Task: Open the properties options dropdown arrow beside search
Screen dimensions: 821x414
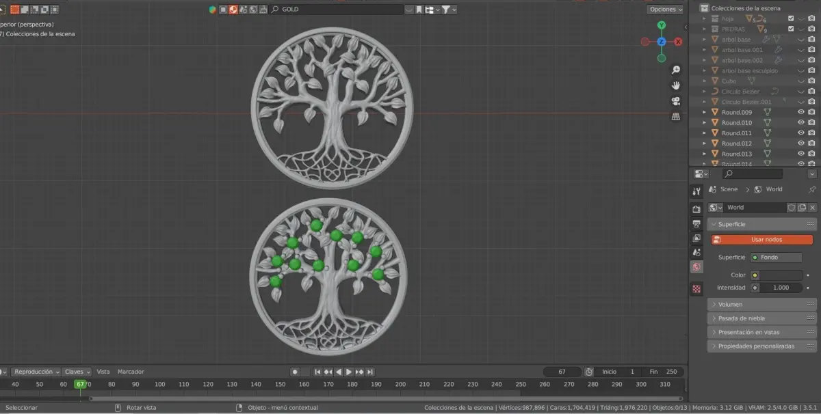Action: [x=812, y=174]
